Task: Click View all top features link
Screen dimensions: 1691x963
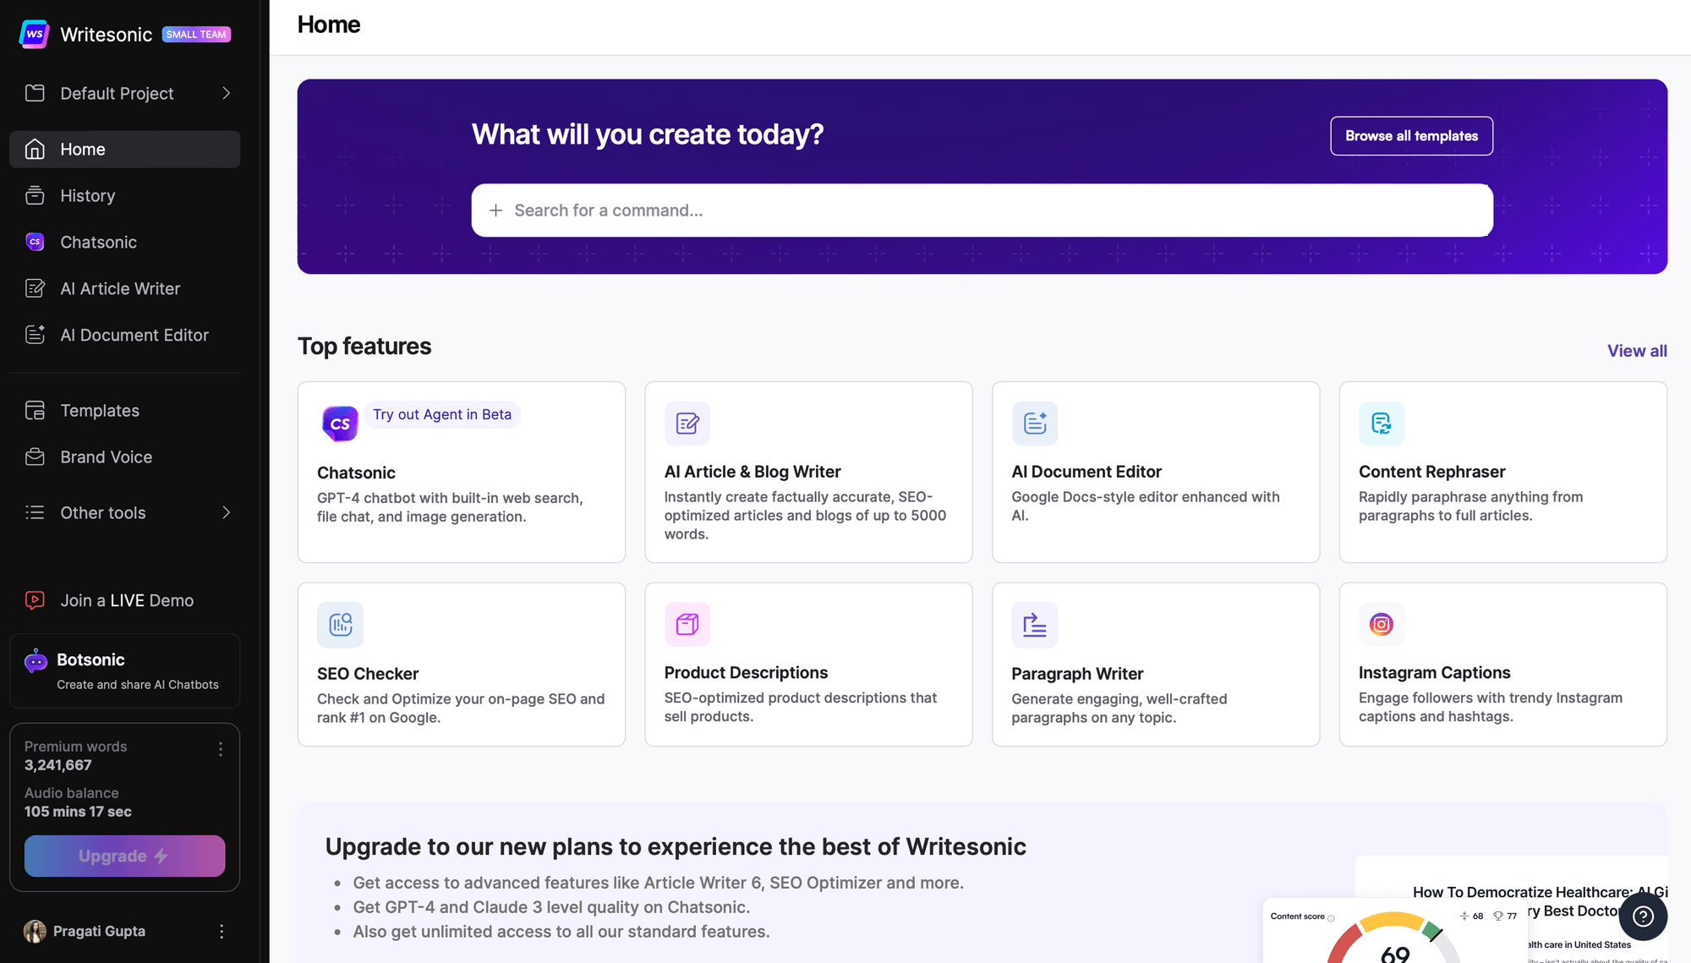Action: [1636, 351]
